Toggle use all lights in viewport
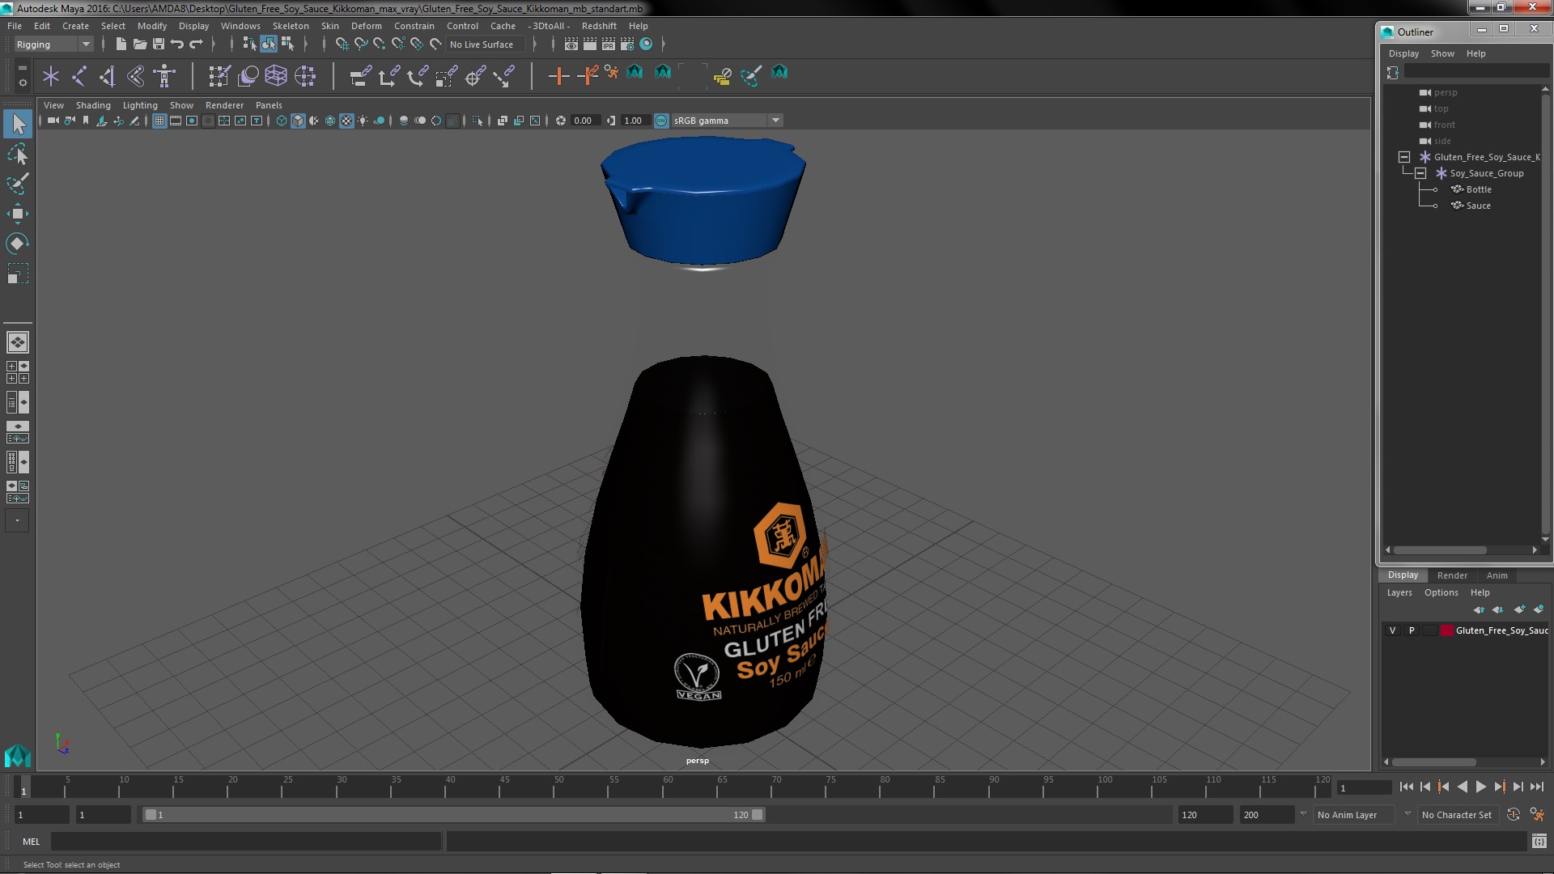Image resolution: width=1554 pixels, height=874 pixels. (x=363, y=121)
